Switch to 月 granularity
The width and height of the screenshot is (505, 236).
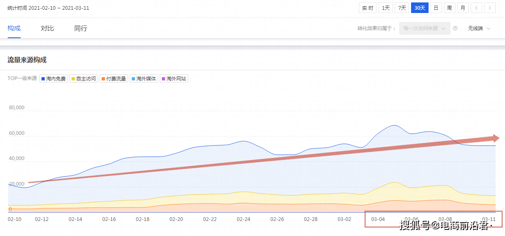[x=463, y=8]
